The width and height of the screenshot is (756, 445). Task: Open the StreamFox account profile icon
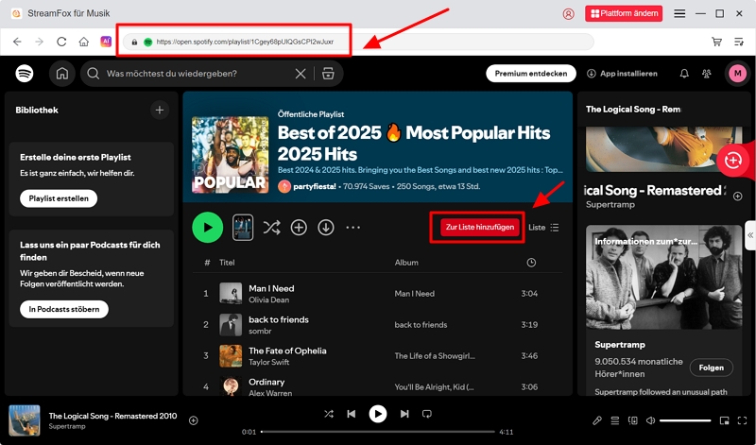pos(569,14)
